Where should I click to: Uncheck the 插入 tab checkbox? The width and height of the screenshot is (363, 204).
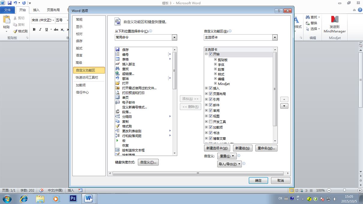[211, 88]
